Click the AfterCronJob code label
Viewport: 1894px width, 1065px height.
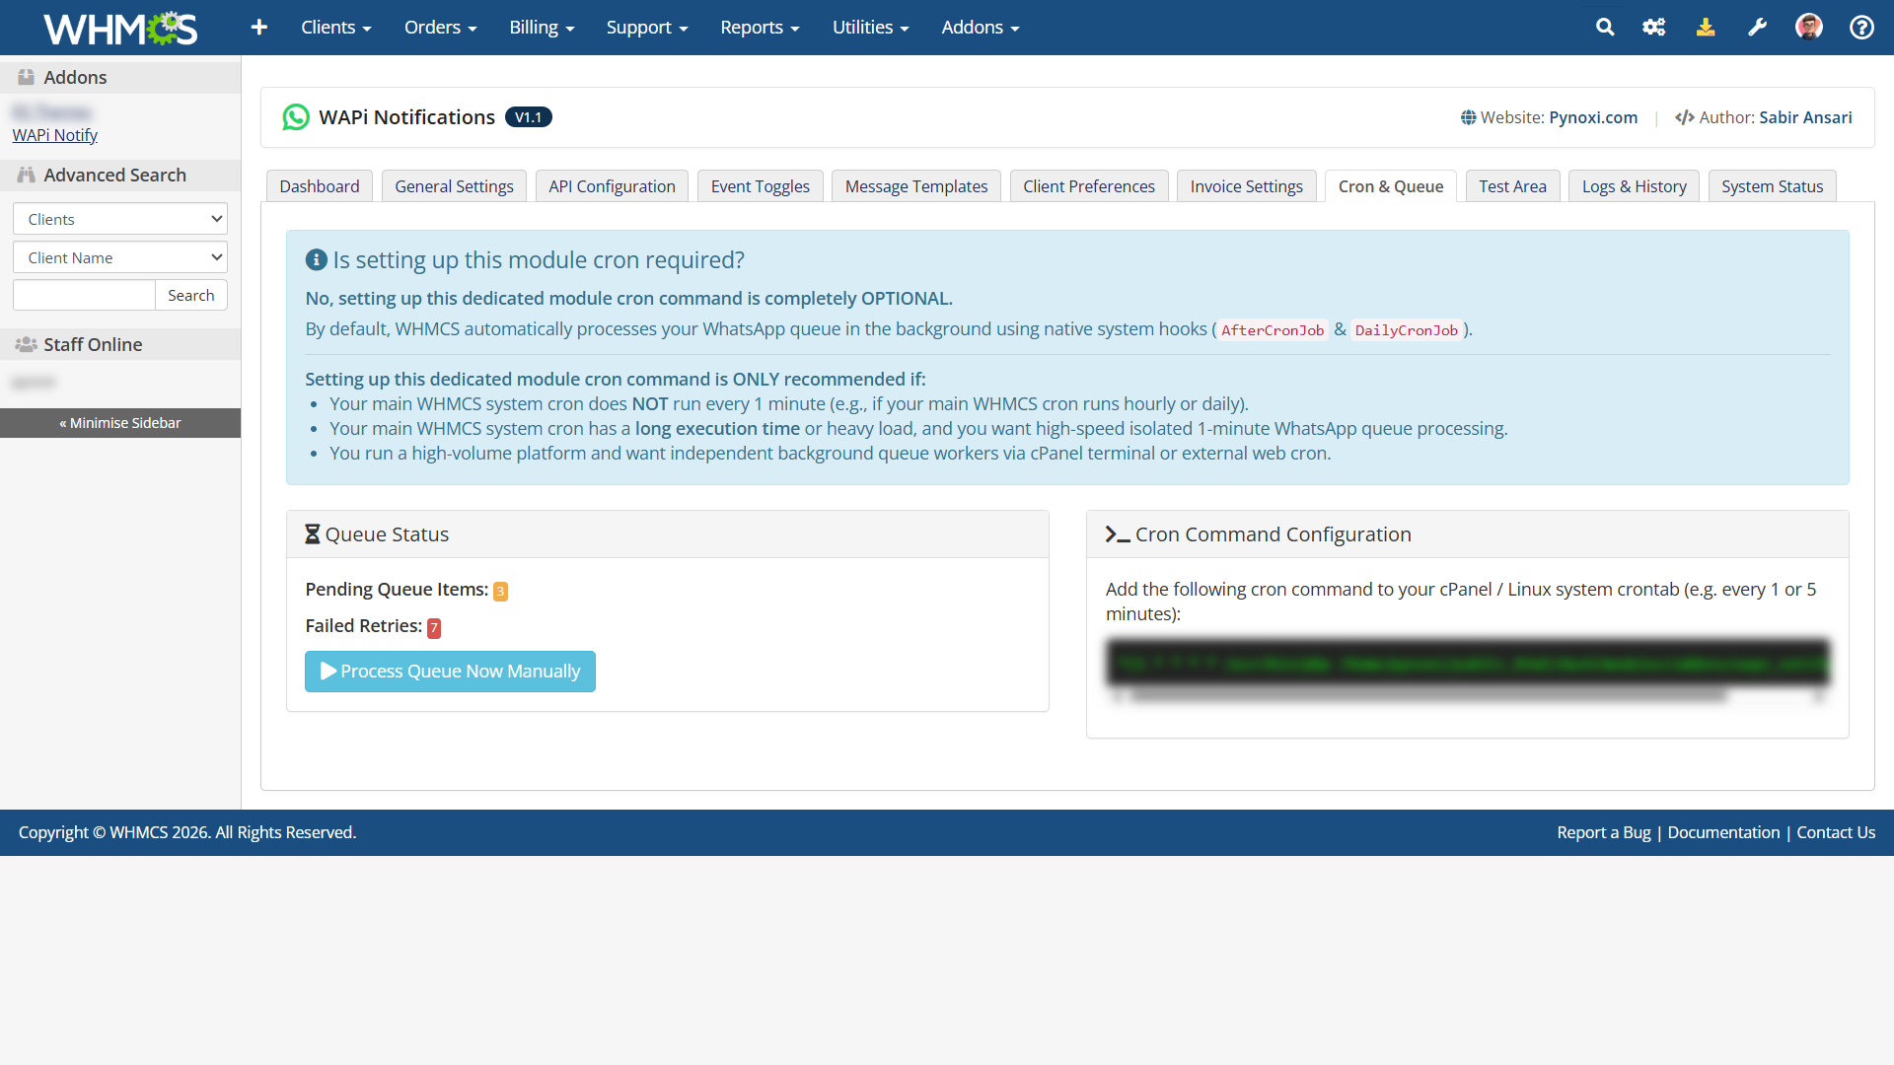1273,330
